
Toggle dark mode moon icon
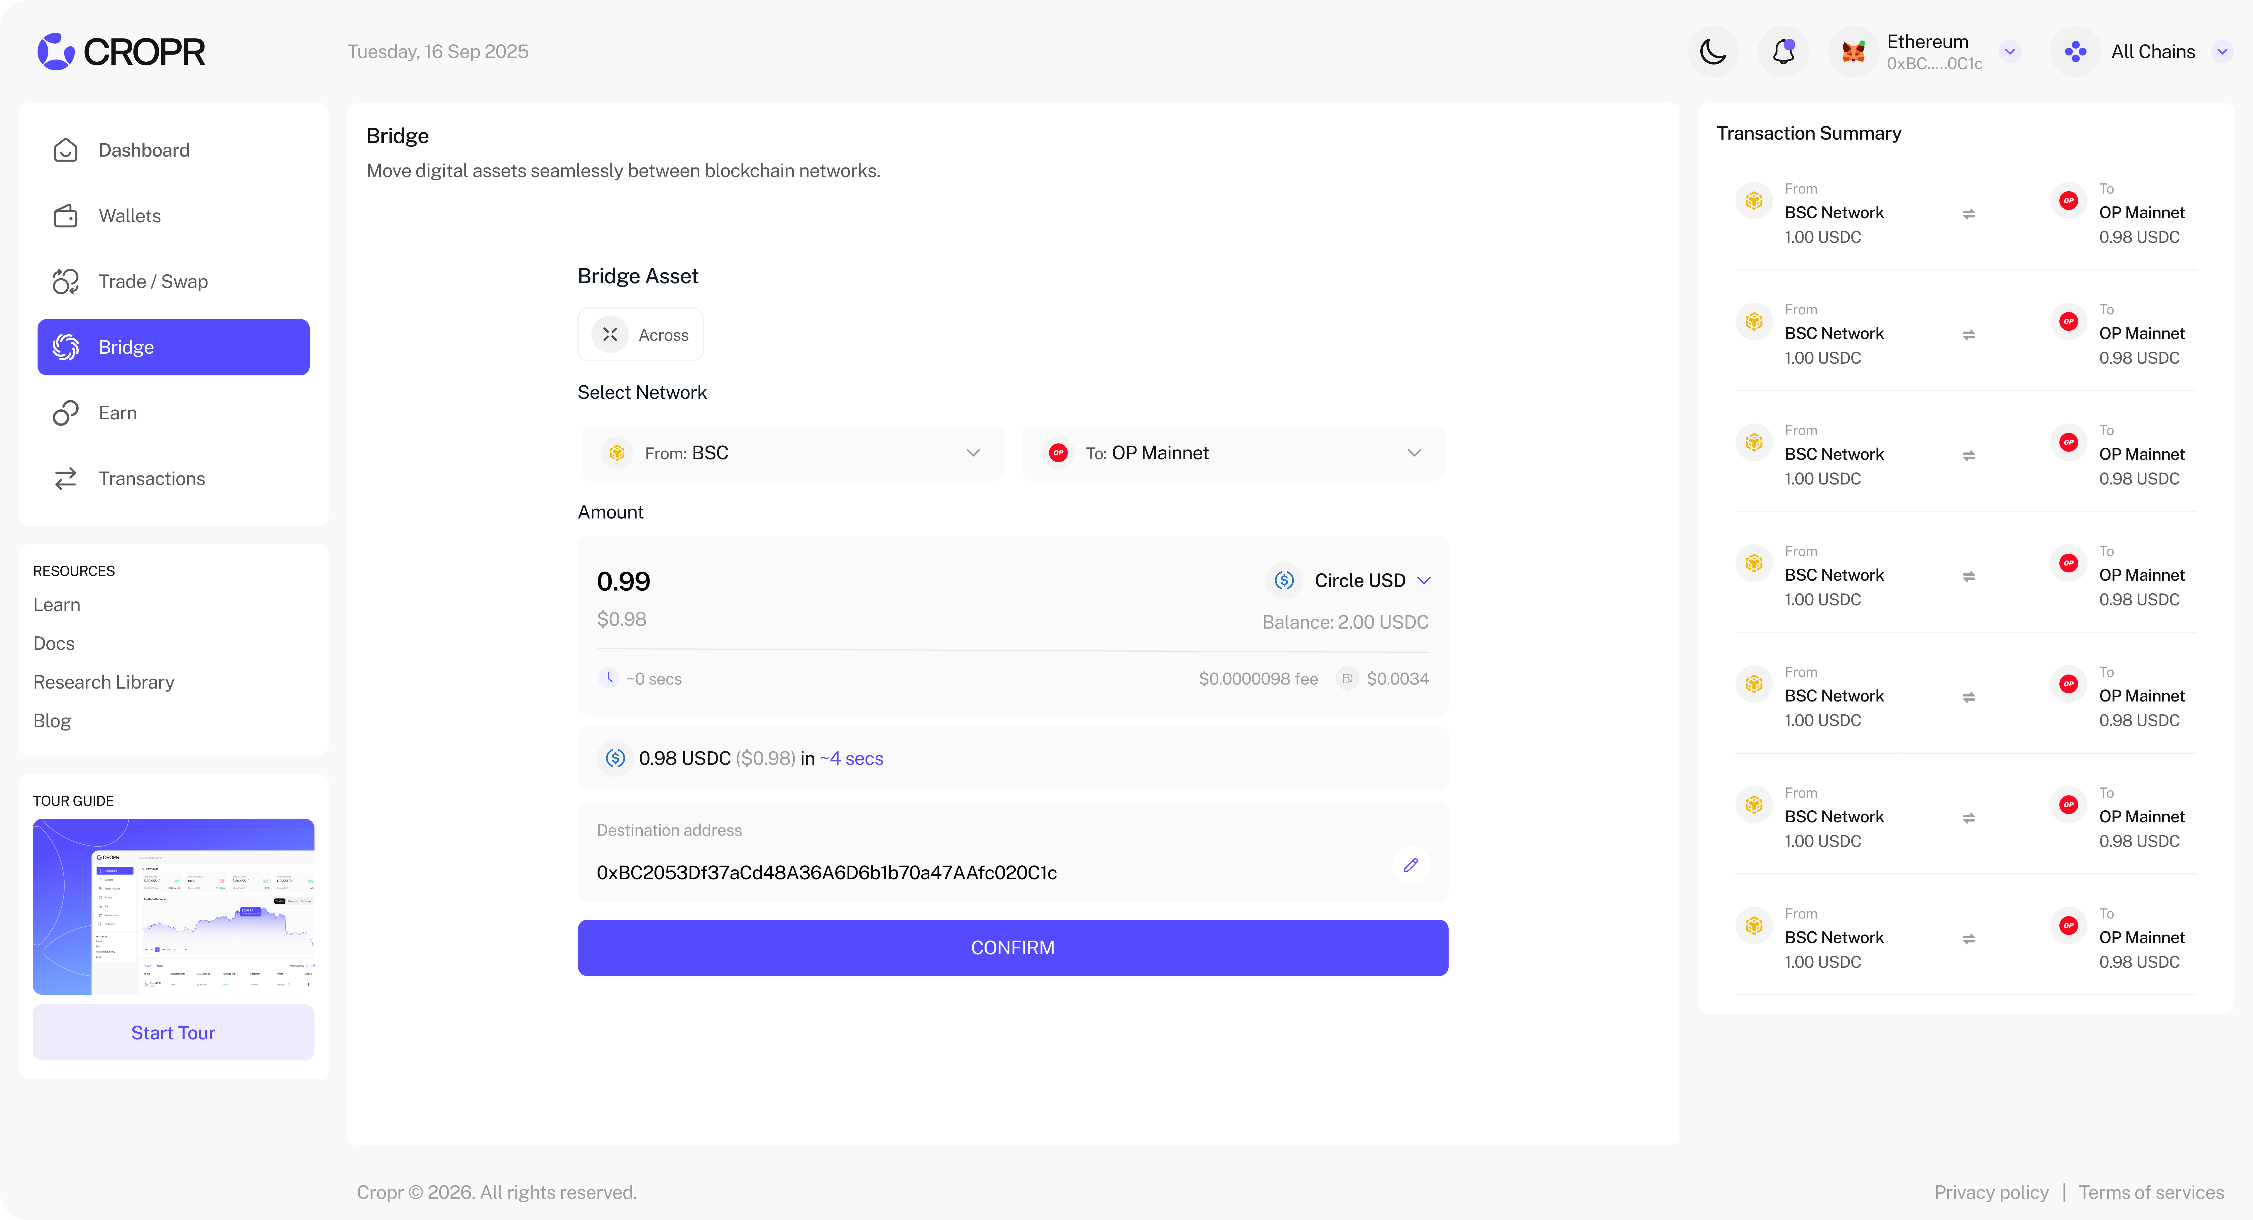point(1713,52)
